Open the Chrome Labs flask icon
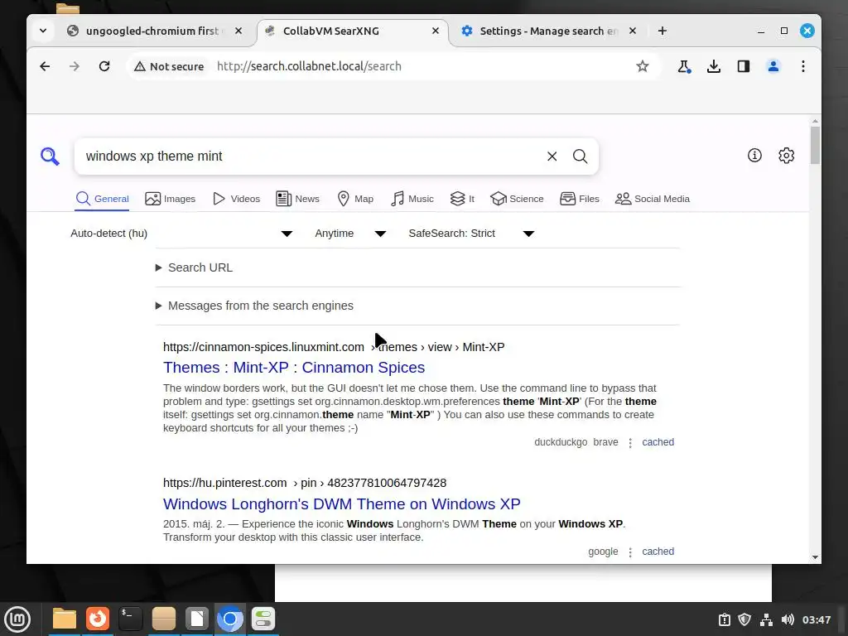Screen dimensions: 848x636 tap(684, 66)
